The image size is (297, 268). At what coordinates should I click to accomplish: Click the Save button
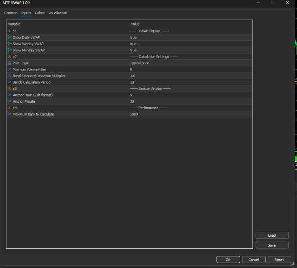coord(272,245)
